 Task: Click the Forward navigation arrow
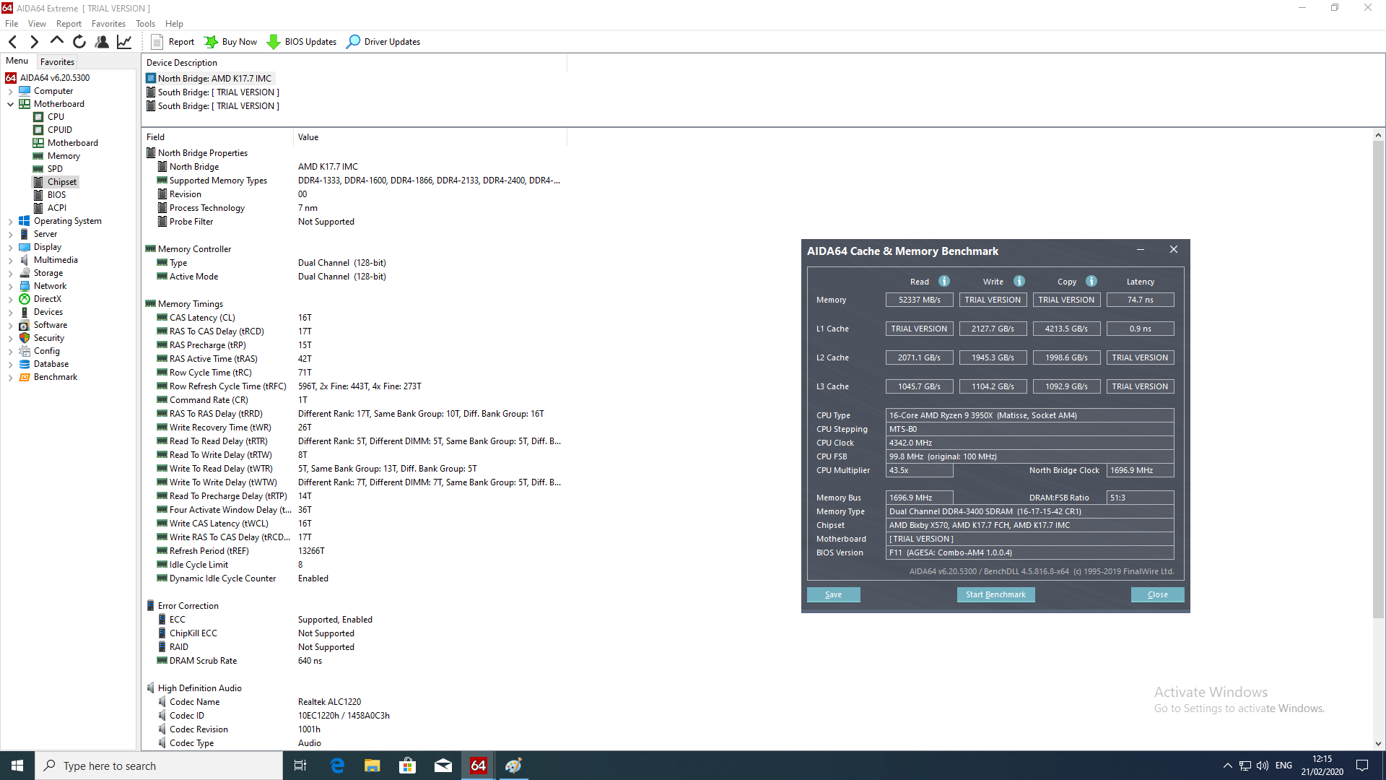pos(34,42)
